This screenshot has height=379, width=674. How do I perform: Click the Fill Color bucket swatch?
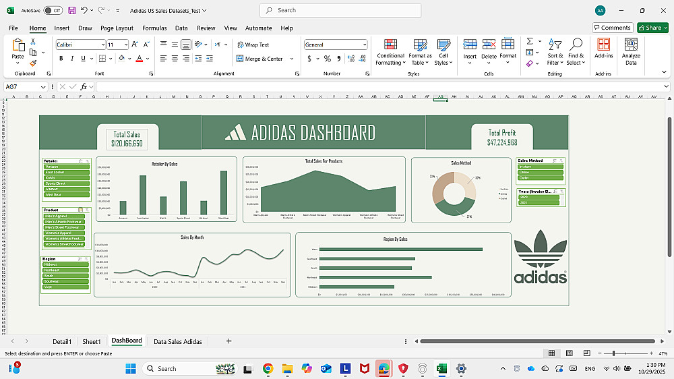pos(121,59)
